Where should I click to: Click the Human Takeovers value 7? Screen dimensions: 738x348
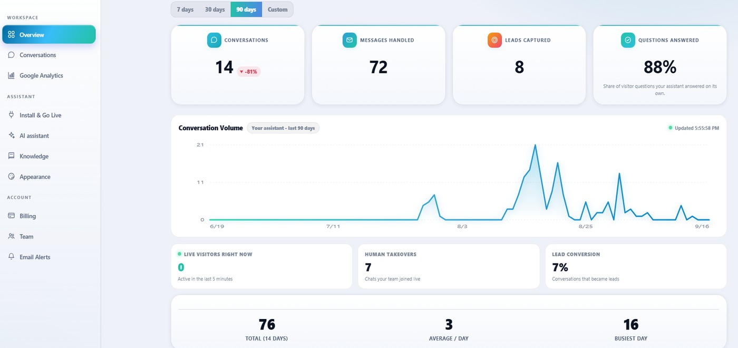click(368, 267)
